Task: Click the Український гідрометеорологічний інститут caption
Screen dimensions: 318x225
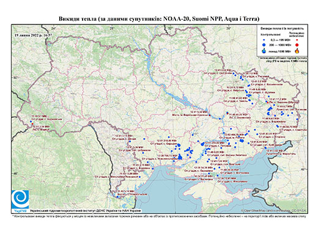Action: pos(85,211)
